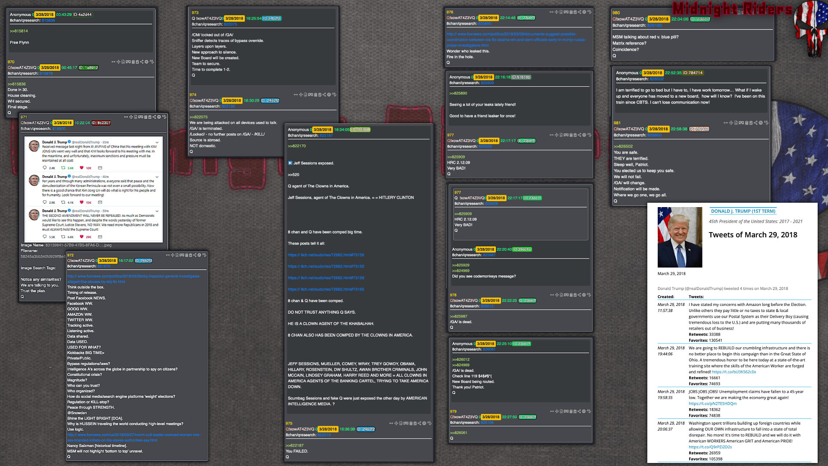828x466 pixels.
Task: Open the t.co/pN2TE5HDQm tweet link
Action: [712, 404]
